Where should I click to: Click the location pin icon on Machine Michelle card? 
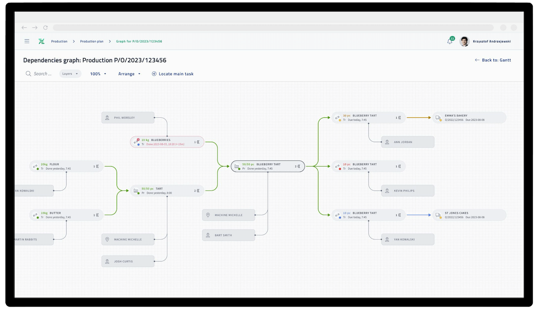point(208,215)
